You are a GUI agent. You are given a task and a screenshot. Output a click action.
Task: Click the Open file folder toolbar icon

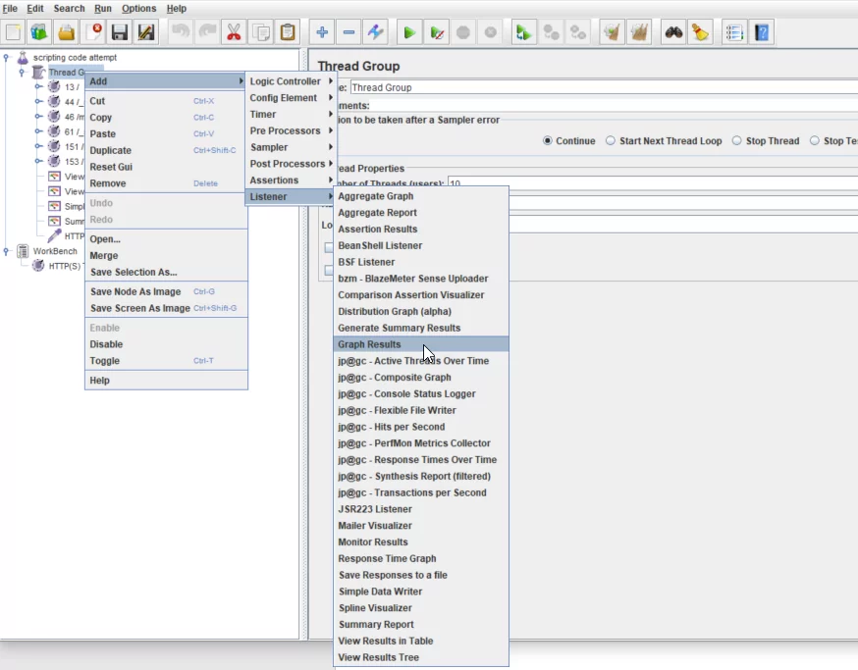click(66, 32)
